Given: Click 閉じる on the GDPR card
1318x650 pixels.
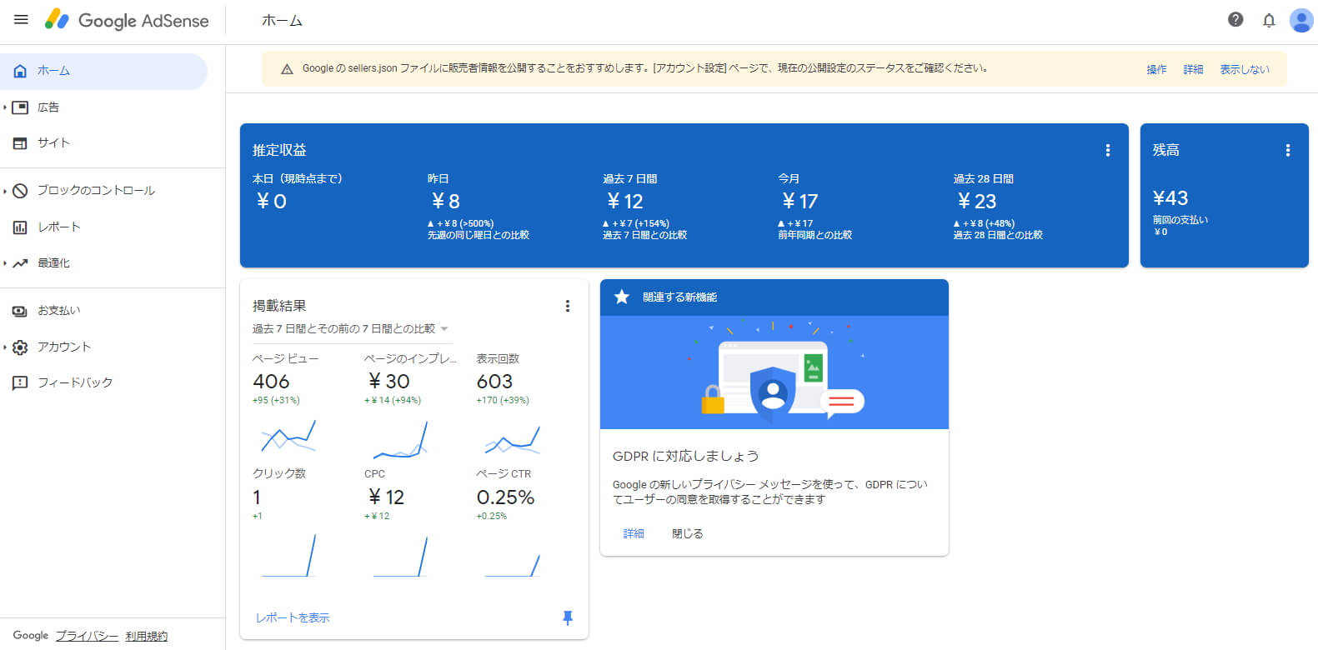Looking at the screenshot, I should pyautogui.click(x=688, y=533).
